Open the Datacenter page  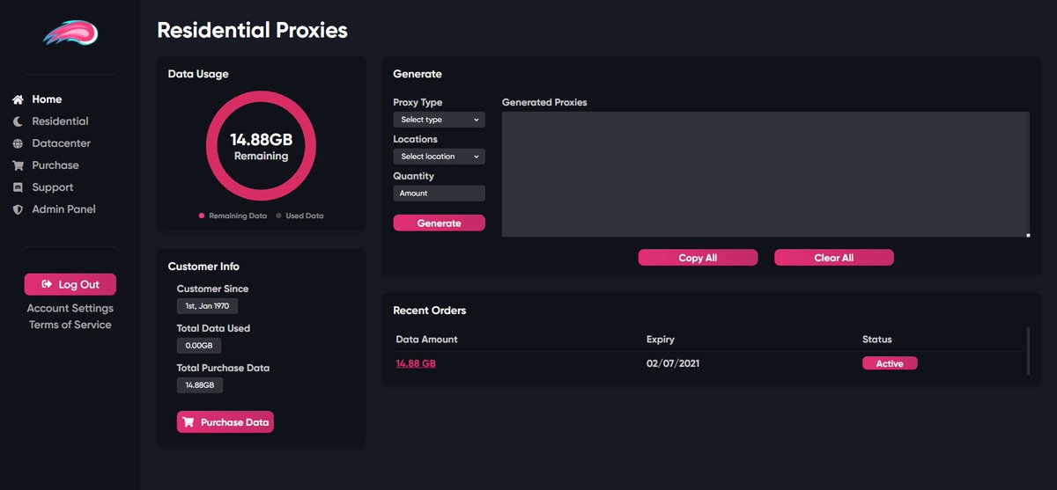[x=61, y=143]
